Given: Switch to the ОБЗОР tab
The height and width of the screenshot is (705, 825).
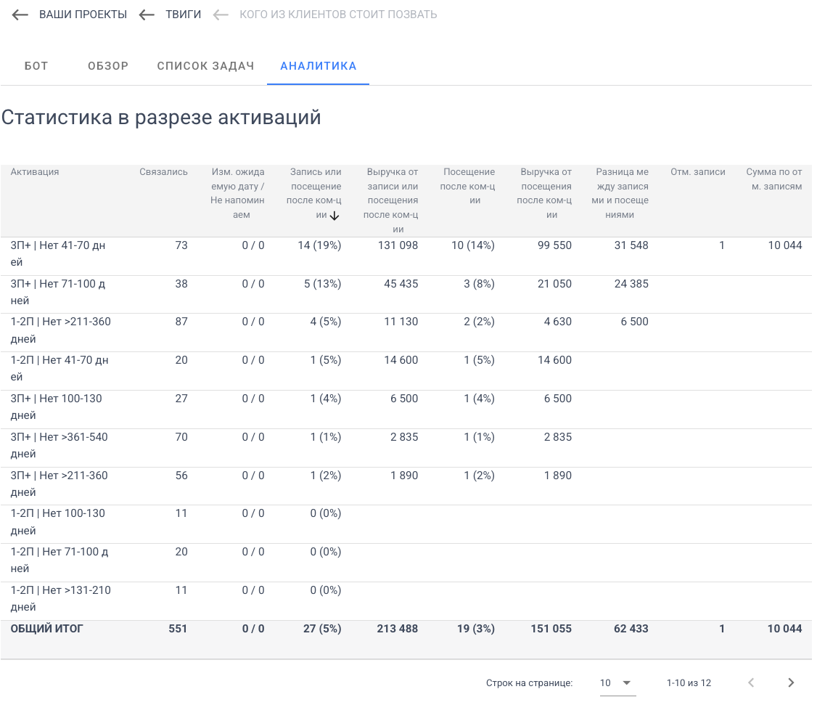Looking at the screenshot, I should coord(108,66).
